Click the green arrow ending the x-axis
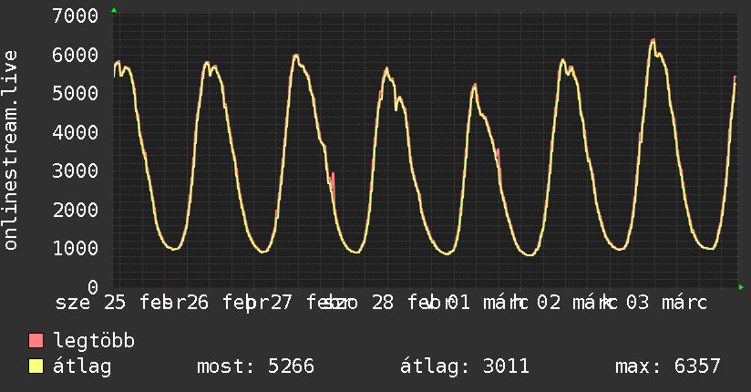This screenshot has height=392, width=751. [741, 287]
